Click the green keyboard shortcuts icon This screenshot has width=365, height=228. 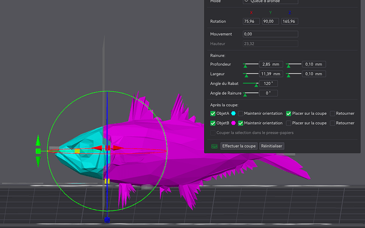214,146
